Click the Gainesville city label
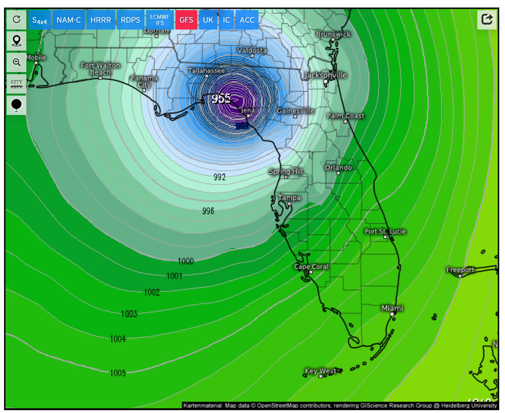 point(296,111)
